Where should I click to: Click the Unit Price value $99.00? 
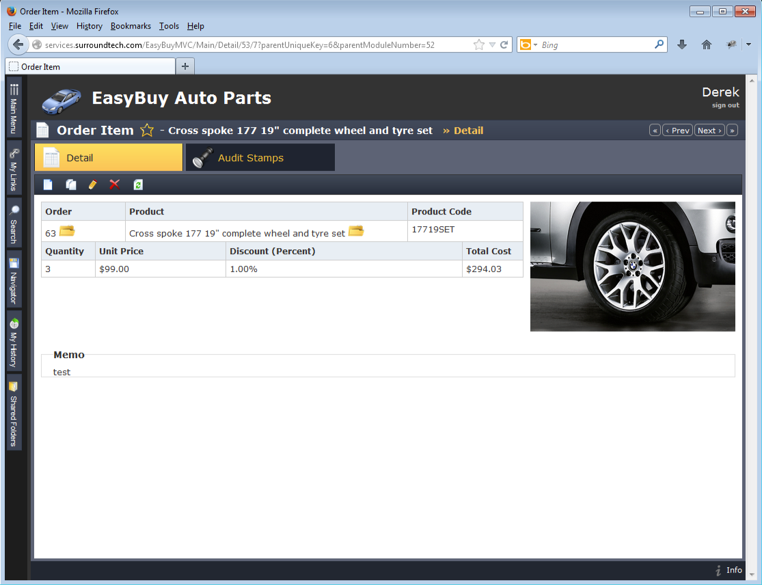[114, 269]
